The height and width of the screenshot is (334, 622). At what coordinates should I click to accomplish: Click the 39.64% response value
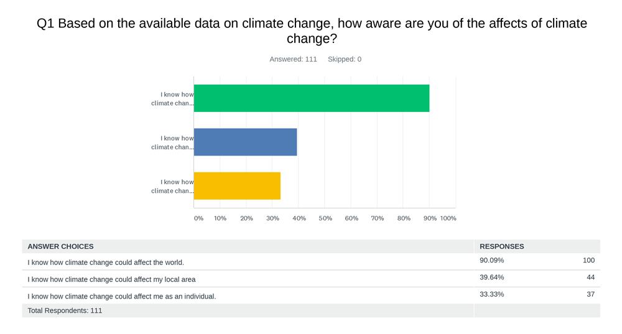pyautogui.click(x=491, y=277)
